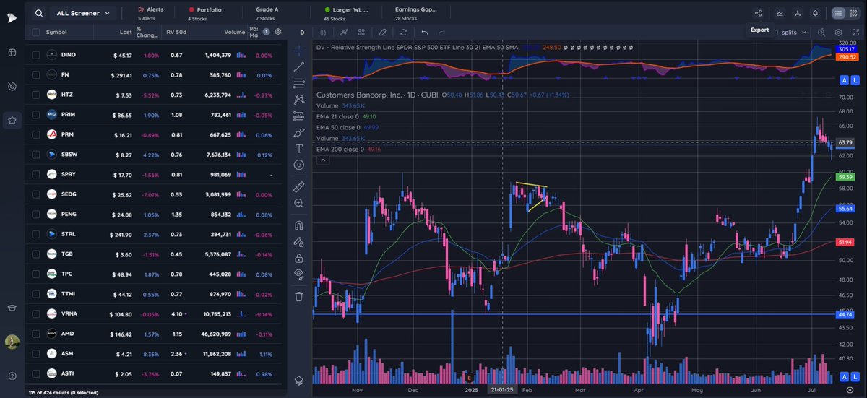
Task: Select the pattern drawing tool
Action: [x=299, y=99]
